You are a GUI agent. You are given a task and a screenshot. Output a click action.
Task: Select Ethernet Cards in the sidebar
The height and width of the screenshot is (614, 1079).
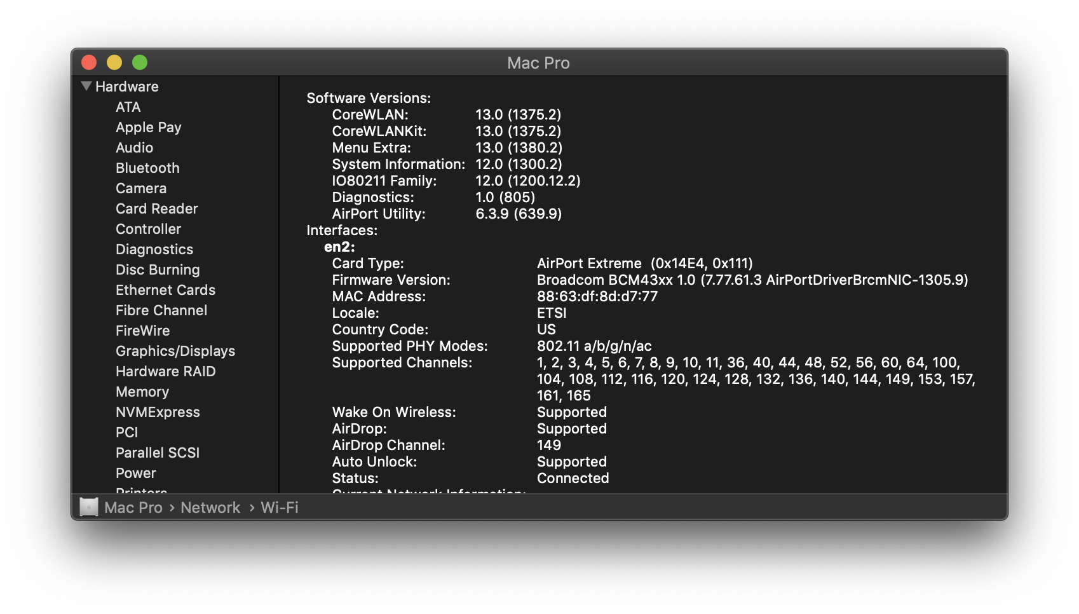(x=166, y=290)
